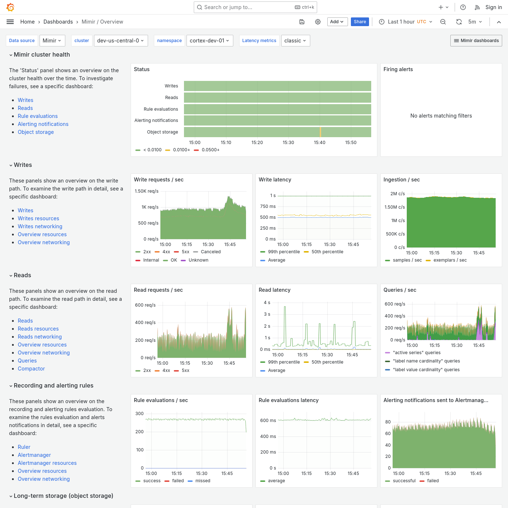Collapse the dashboard controls with the chevron icon
Image resolution: width=508 pixels, height=508 pixels.
499,22
